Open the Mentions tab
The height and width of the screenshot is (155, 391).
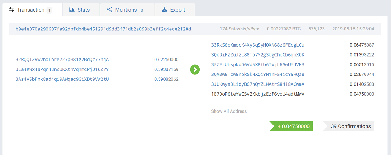(x=127, y=10)
